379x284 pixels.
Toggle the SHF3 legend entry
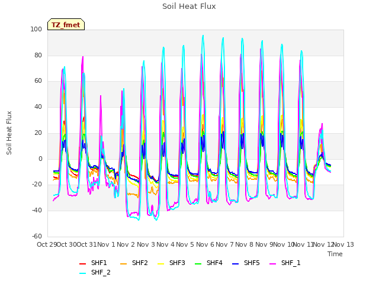(171, 263)
